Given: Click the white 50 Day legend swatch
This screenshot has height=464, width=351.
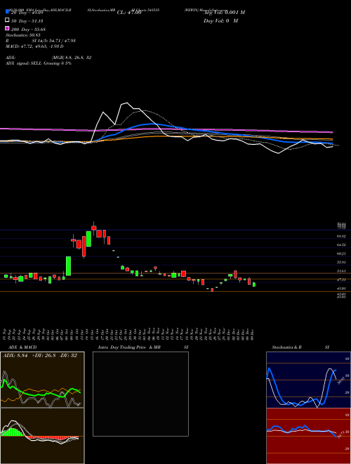Looking at the screenshot, I should [8, 20].
